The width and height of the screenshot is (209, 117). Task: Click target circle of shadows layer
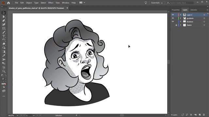click(204, 22)
